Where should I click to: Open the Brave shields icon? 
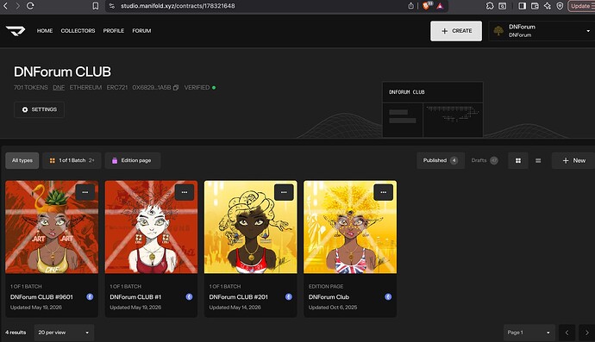pyautogui.click(x=427, y=6)
